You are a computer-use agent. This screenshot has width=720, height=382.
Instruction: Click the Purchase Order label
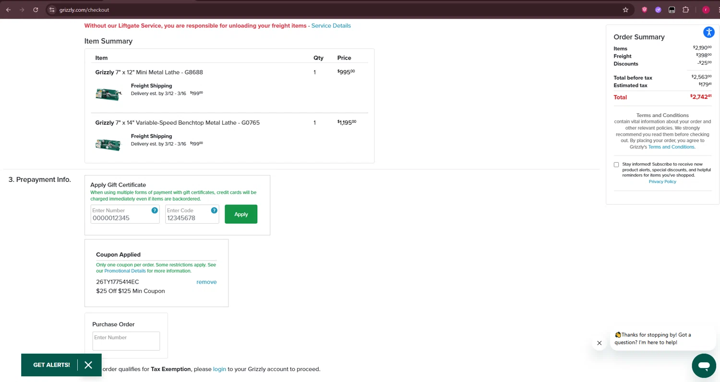(x=113, y=324)
